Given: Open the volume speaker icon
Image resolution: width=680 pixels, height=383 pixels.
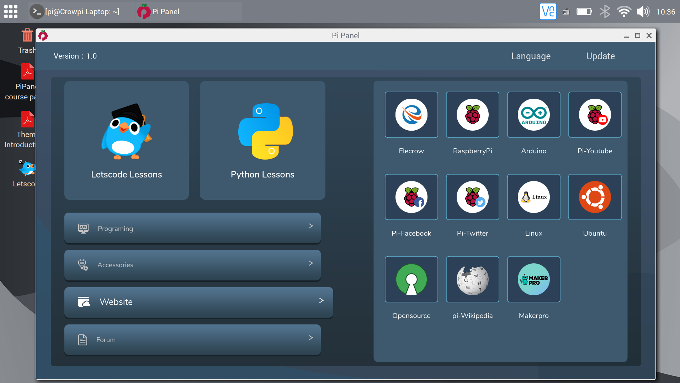Looking at the screenshot, I should [643, 12].
